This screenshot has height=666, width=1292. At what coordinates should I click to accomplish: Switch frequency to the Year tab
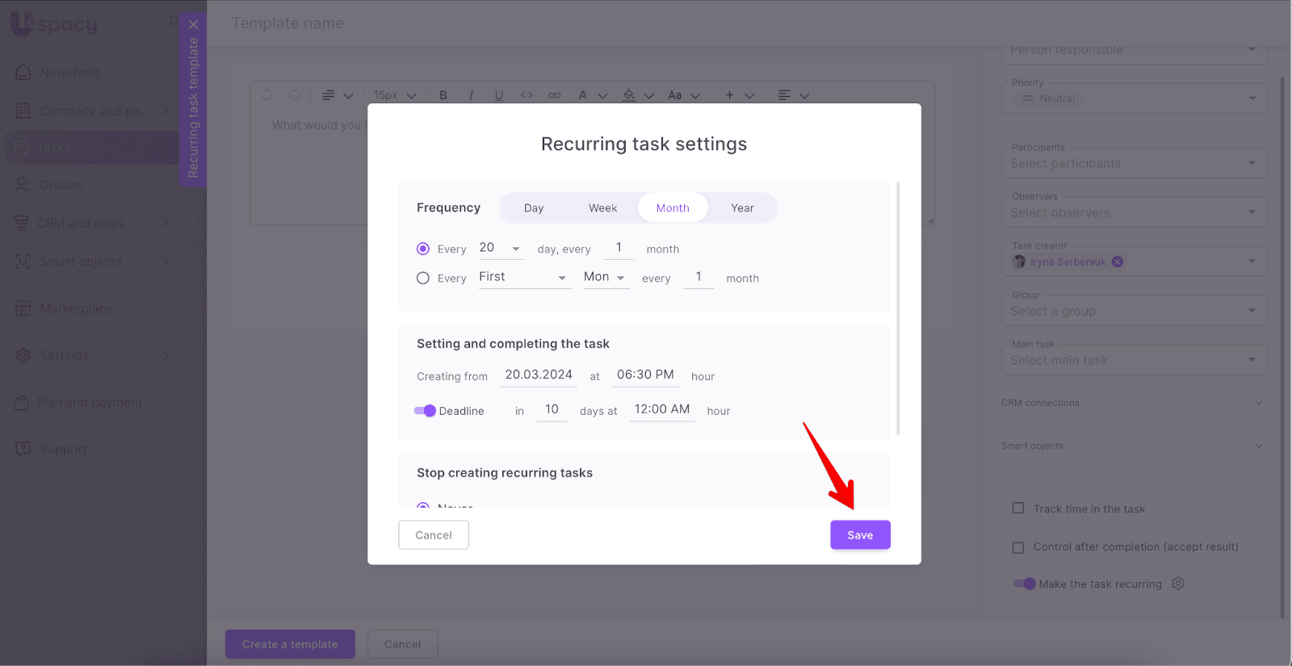(x=742, y=208)
